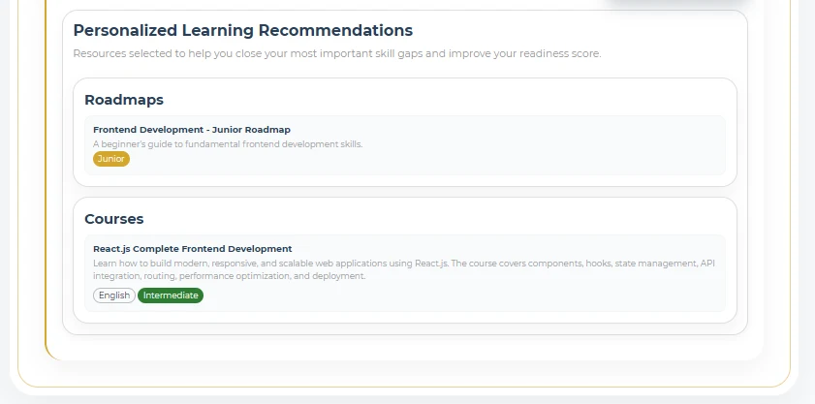Click the Intermediate level badge
Viewport: 815px width, 404px height.
pyautogui.click(x=171, y=295)
